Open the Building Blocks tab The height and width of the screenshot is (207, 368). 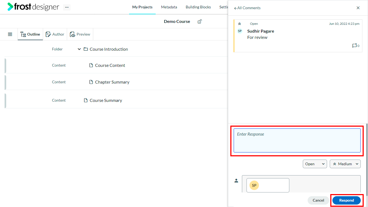(198, 7)
